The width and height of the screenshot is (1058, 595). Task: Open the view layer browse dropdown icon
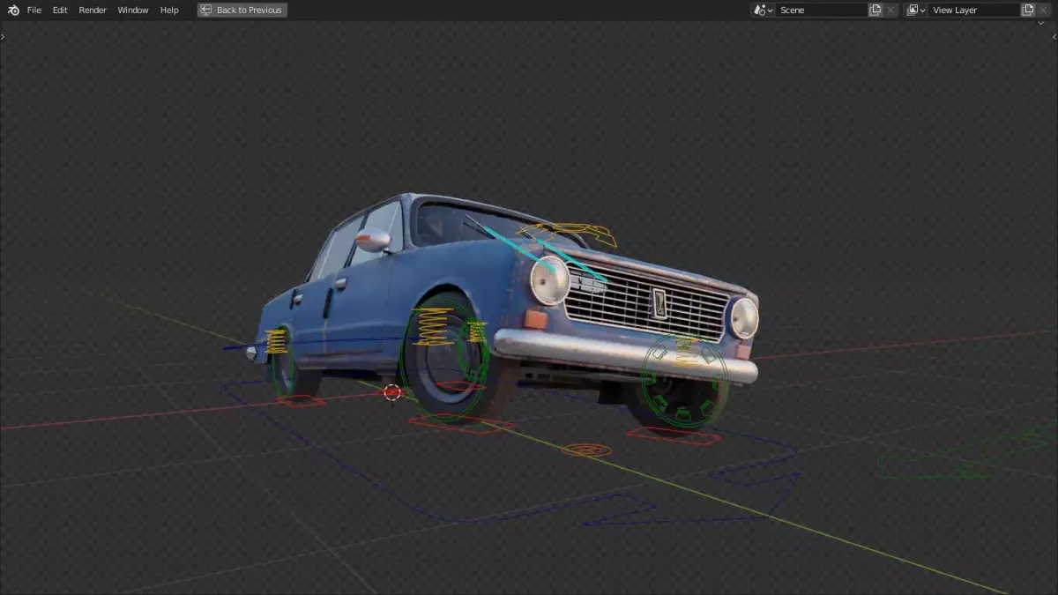coord(916,10)
